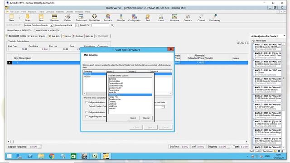Click Back in the Paste Special Wizard
This screenshot has width=290, height=163.
coord(136,127)
